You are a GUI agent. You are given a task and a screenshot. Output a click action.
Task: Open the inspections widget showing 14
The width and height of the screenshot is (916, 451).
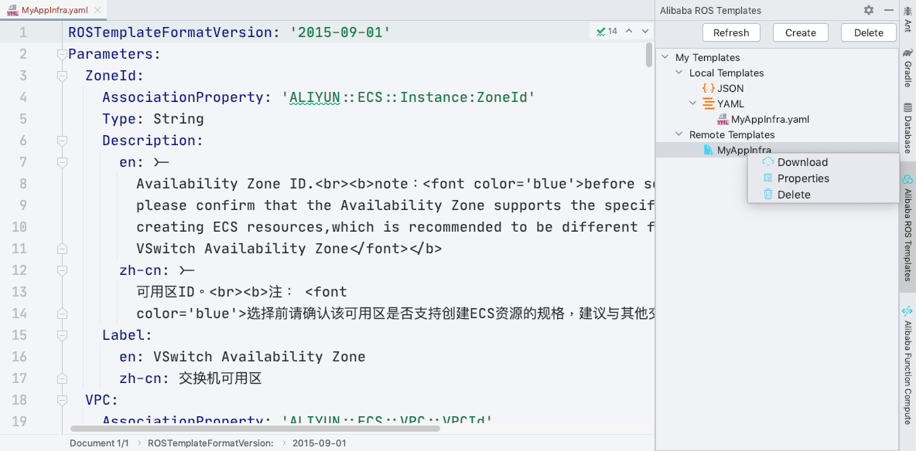pos(607,32)
